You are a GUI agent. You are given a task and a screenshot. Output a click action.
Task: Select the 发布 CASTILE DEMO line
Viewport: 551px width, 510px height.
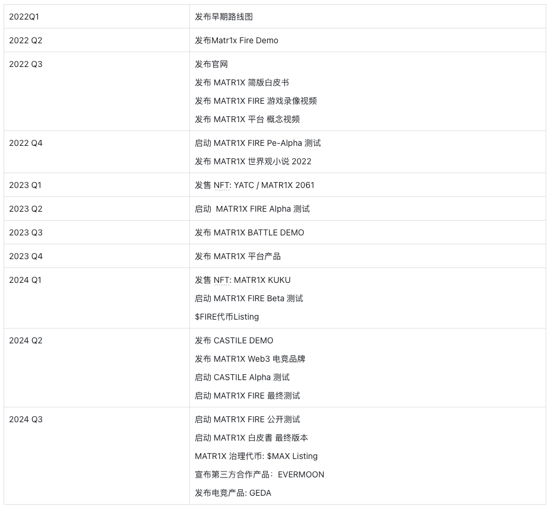(234, 340)
